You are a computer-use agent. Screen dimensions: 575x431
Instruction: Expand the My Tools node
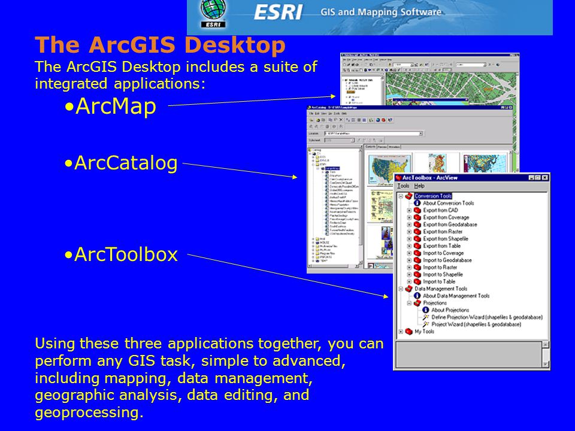coord(401,332)
